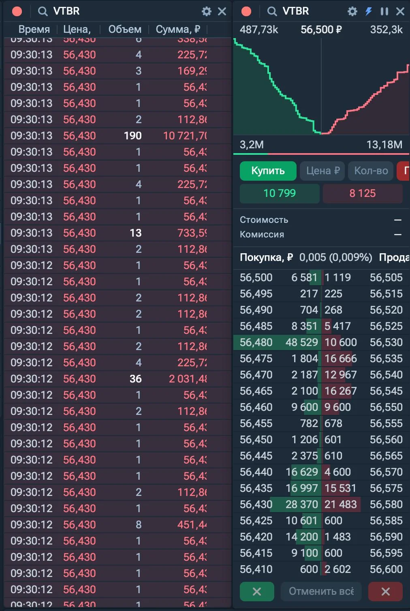Image resolution: width=410 pixels, height=611 pixels.
Task: Click ask volume 21 483
Action: click(x=341, y=504)
